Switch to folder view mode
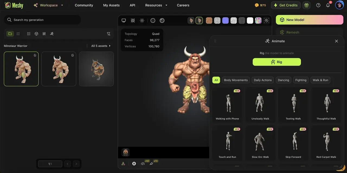Image resolution: width=347 pixels, height=173 pixels. click(x=10, y=34)
